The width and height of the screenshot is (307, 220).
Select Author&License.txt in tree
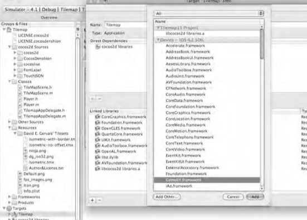pyautogui.click(x=46, y=168)
